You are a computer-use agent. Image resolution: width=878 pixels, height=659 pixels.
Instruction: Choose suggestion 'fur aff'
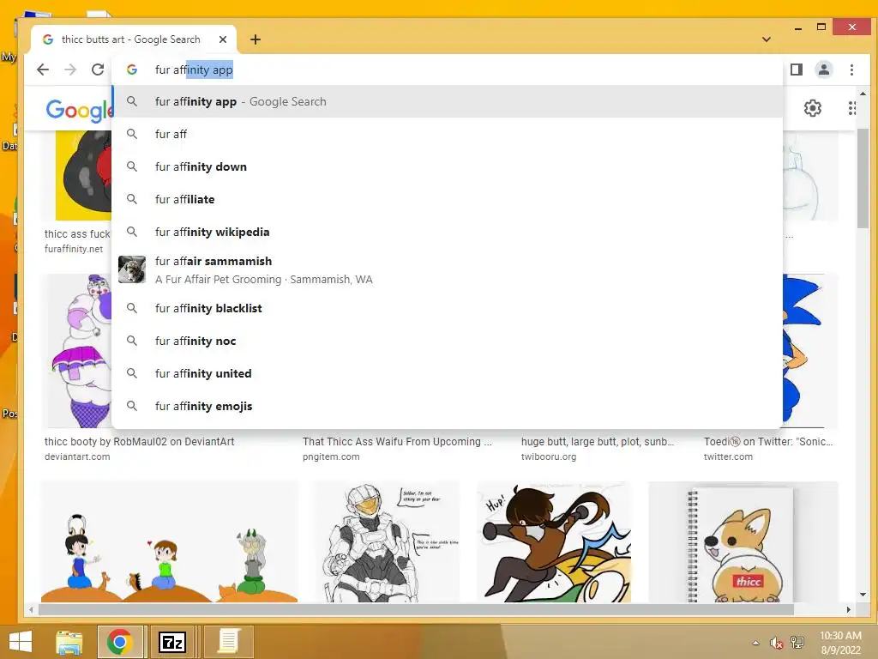point(447,134)
